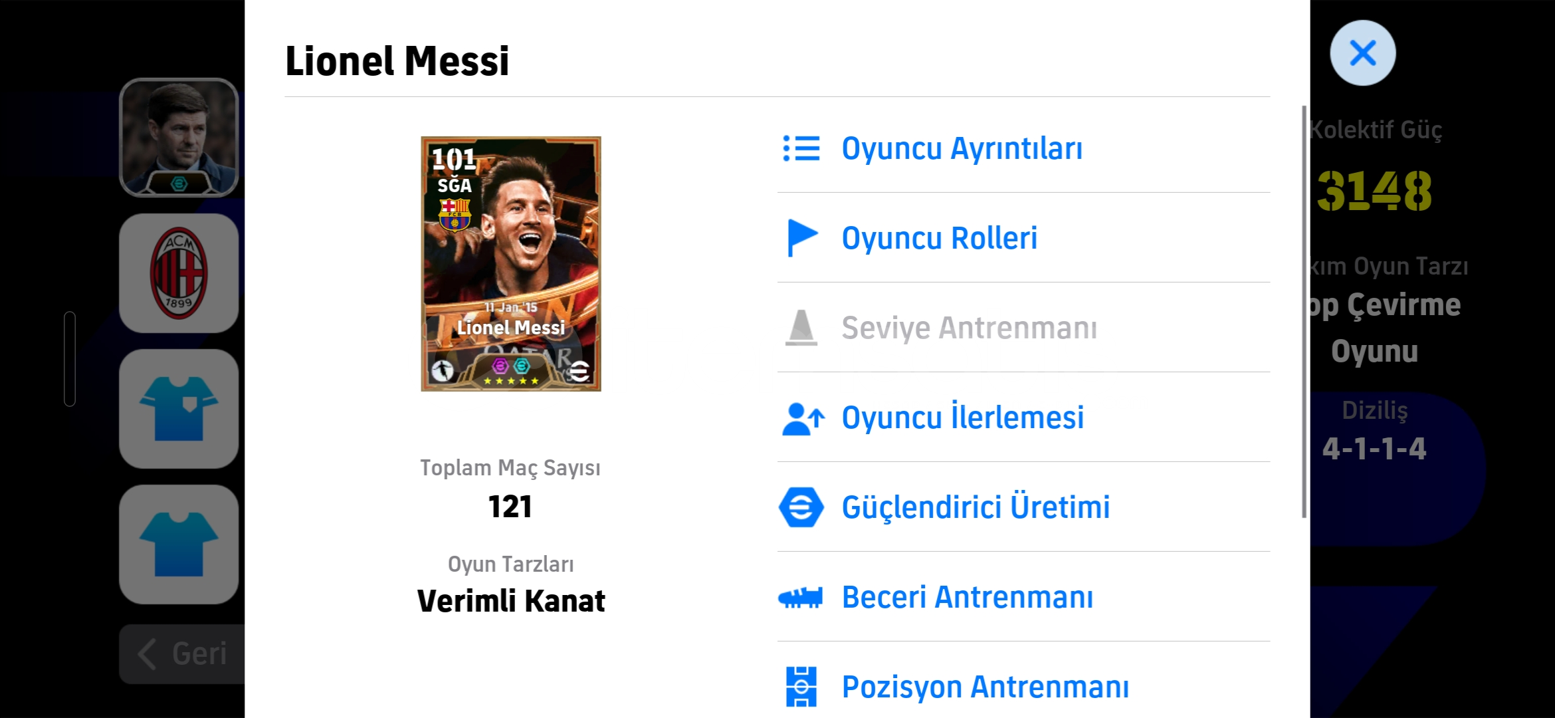
Task: Select the manager portrait thumbnail
Action: (x=179, y=138)
